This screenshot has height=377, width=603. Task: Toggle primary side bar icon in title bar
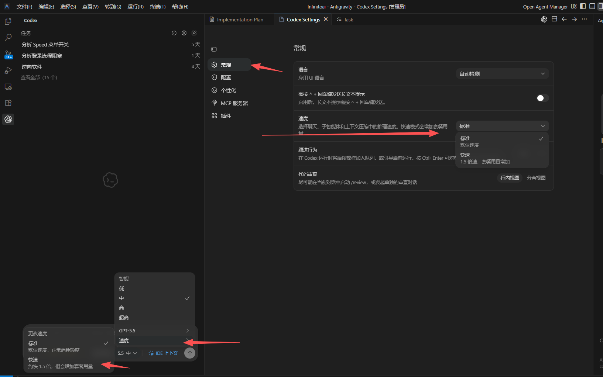click(583, 6)
